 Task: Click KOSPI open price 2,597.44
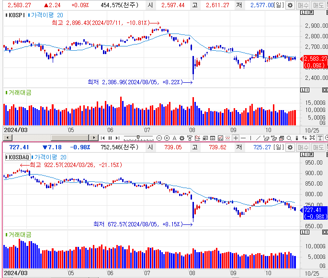[x=173, y=5]
